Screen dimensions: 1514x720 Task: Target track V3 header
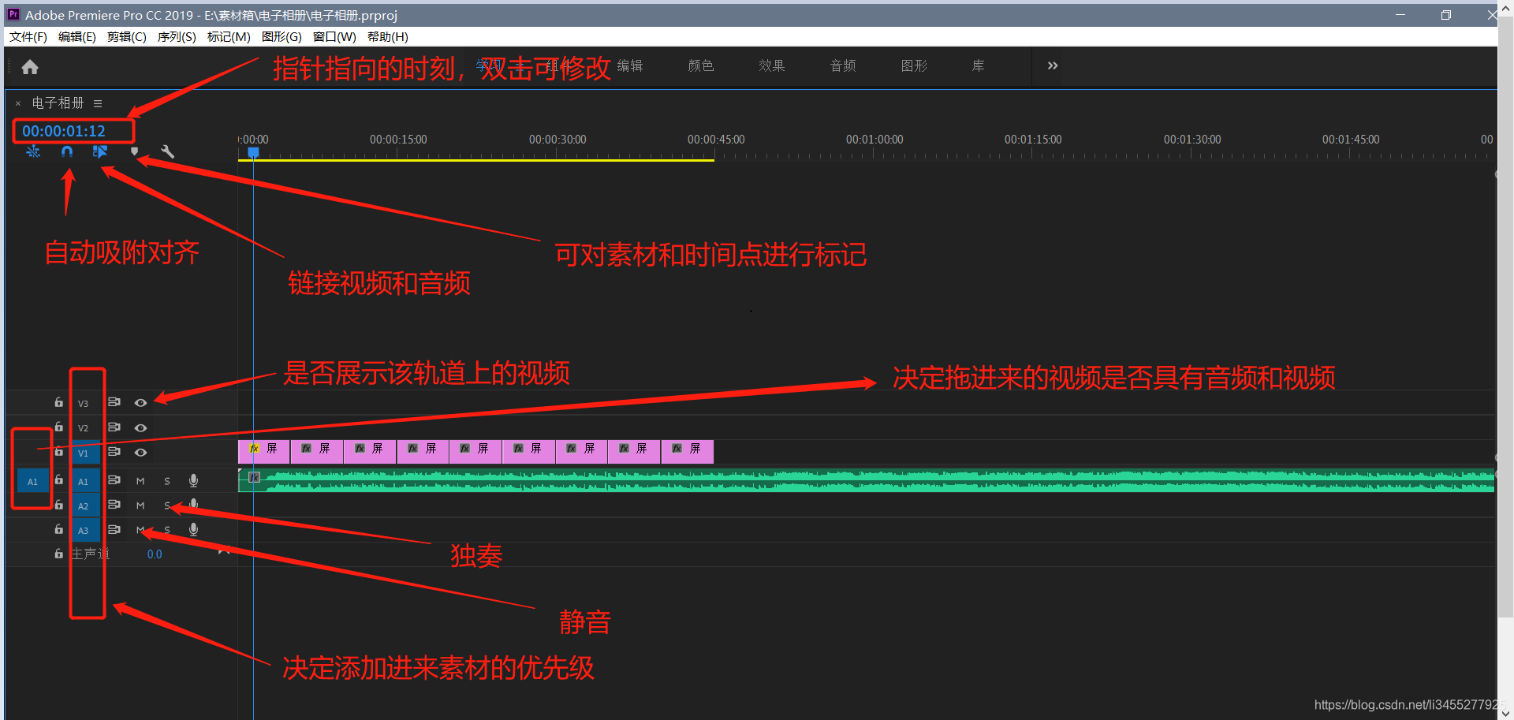[x=84, y=403]
